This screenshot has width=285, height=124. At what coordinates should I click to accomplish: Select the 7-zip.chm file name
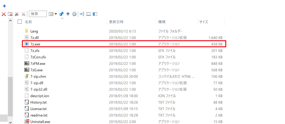coord(38,77)
